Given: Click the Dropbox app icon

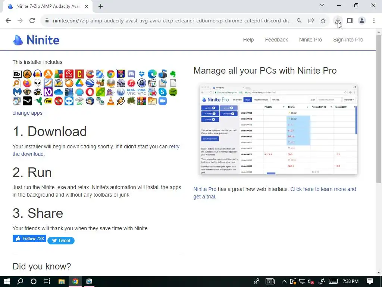Looking at the screenshot, I should pos(142,74).
